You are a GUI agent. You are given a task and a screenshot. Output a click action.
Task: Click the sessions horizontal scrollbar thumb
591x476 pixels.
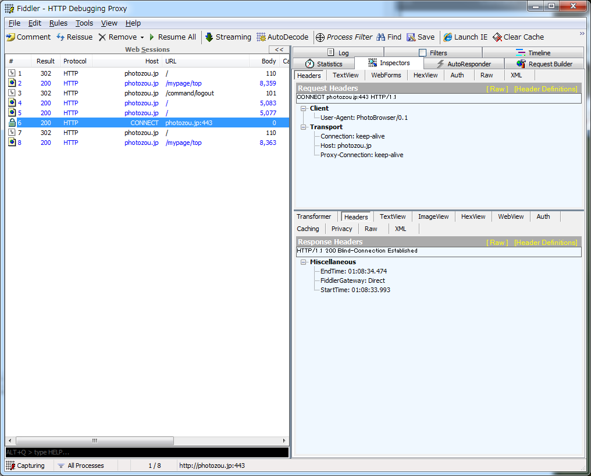(x=95, y=441)
